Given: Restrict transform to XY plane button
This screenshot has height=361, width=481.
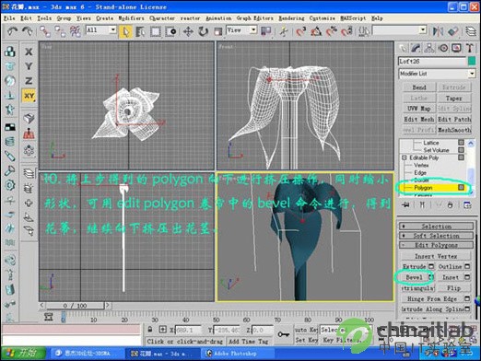Looking at the screenshot, I should point(29,96).
